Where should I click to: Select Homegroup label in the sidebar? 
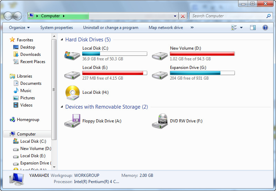[28, 120]
